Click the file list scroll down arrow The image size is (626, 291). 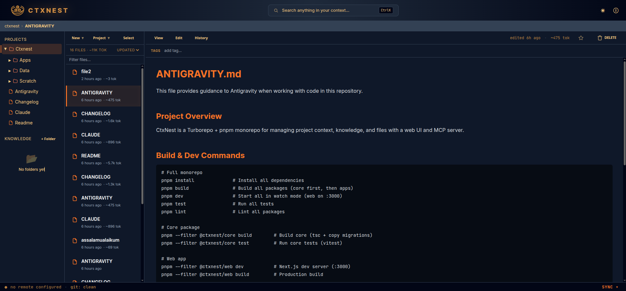point(142,280)
